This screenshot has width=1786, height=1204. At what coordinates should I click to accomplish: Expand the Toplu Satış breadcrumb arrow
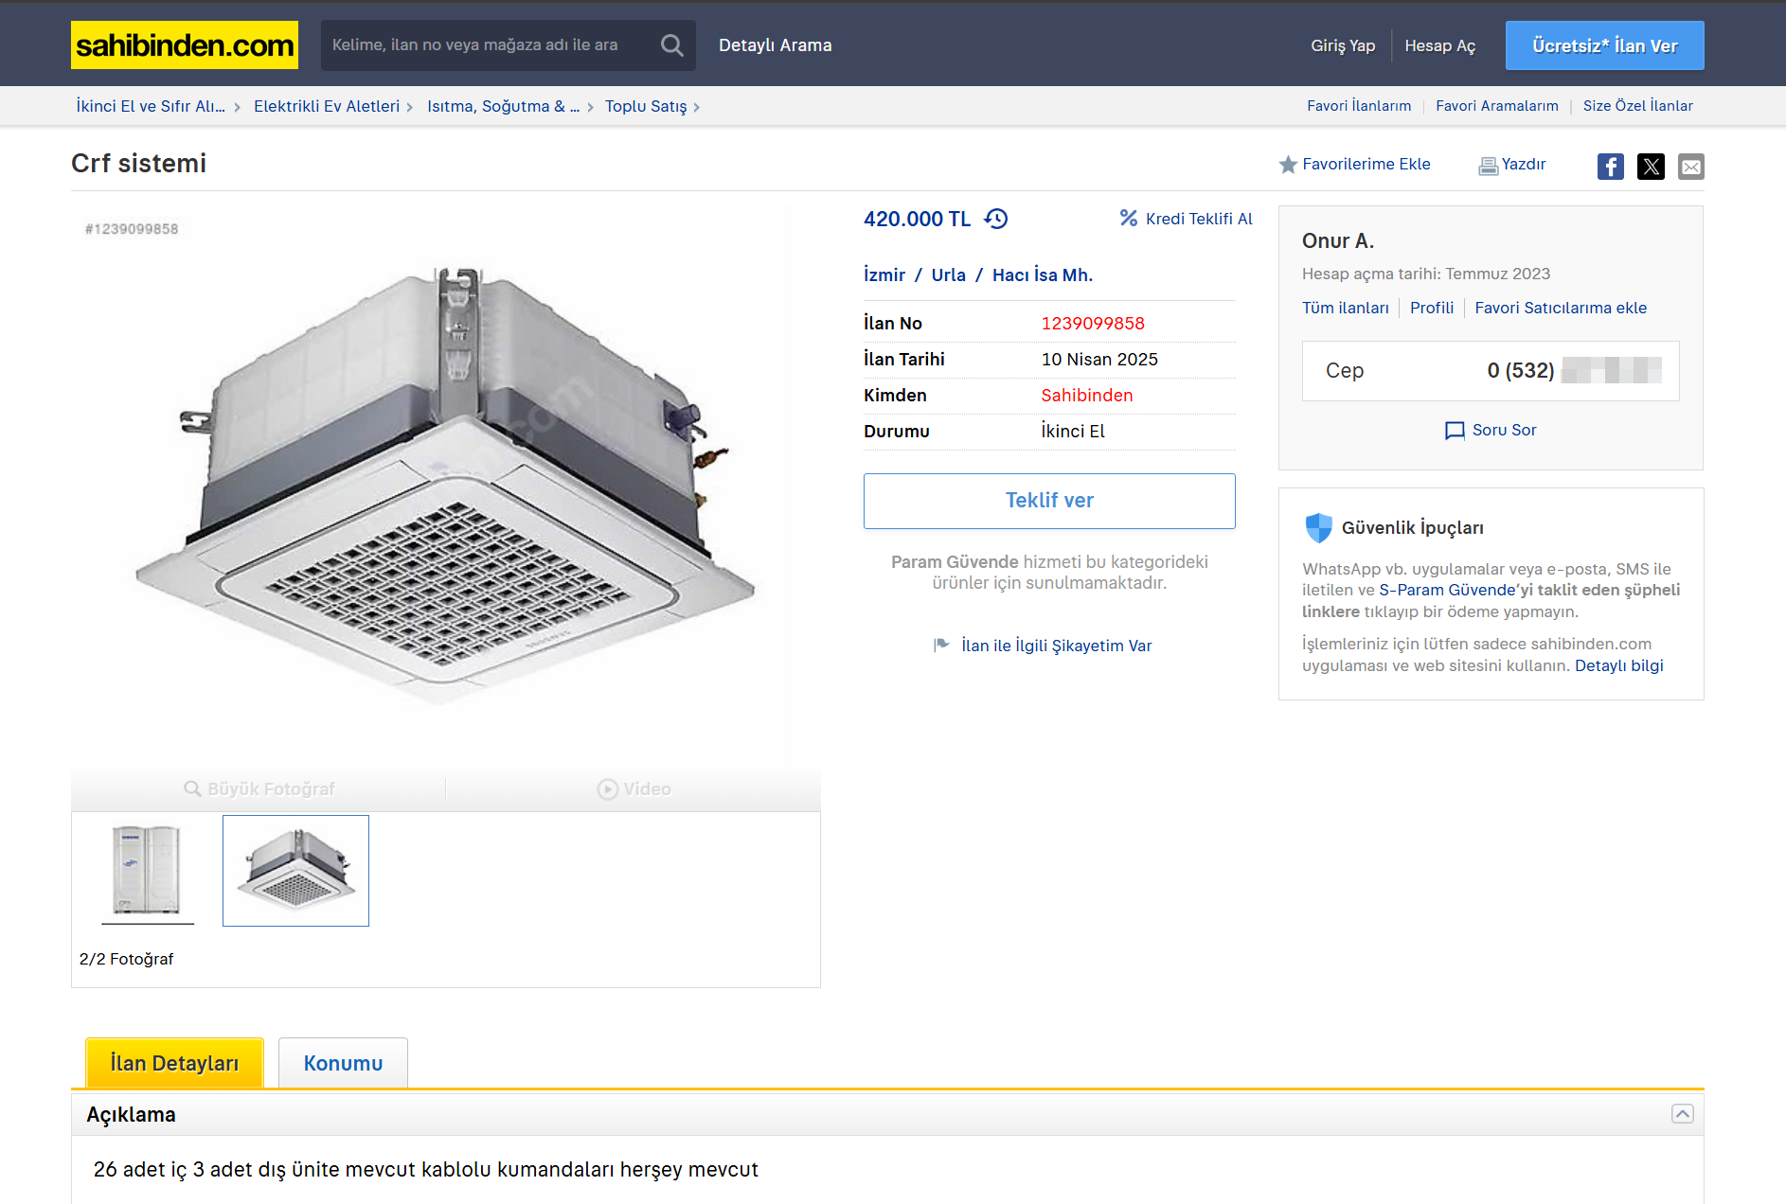[697, 107]
